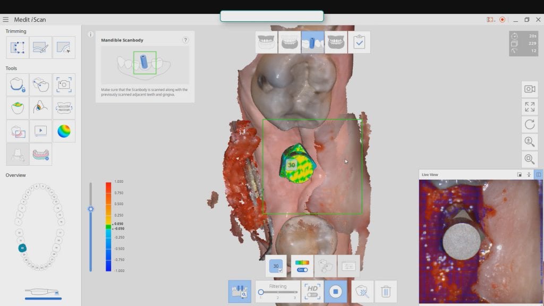
Task: Open Mandible Scanbody help with the question mark
Action: coord(184,40)
